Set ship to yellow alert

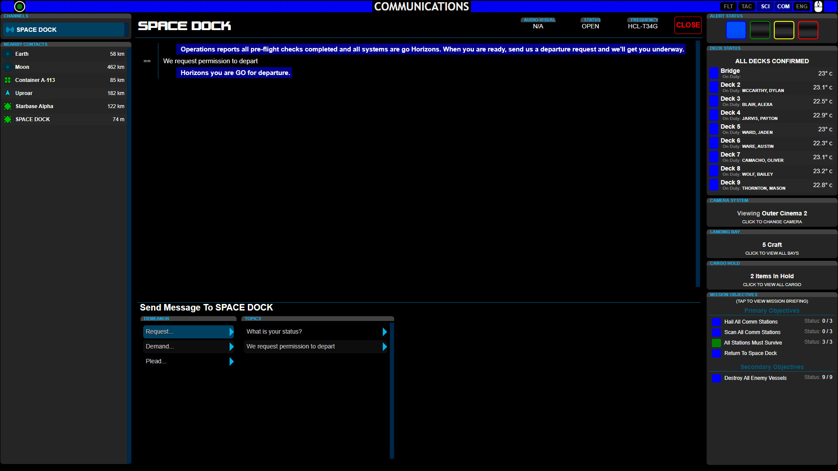click(x=783, y=30)
